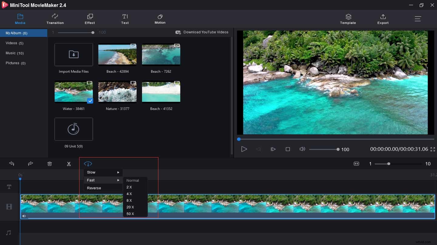Undo the last action

[x=12, y=164]
